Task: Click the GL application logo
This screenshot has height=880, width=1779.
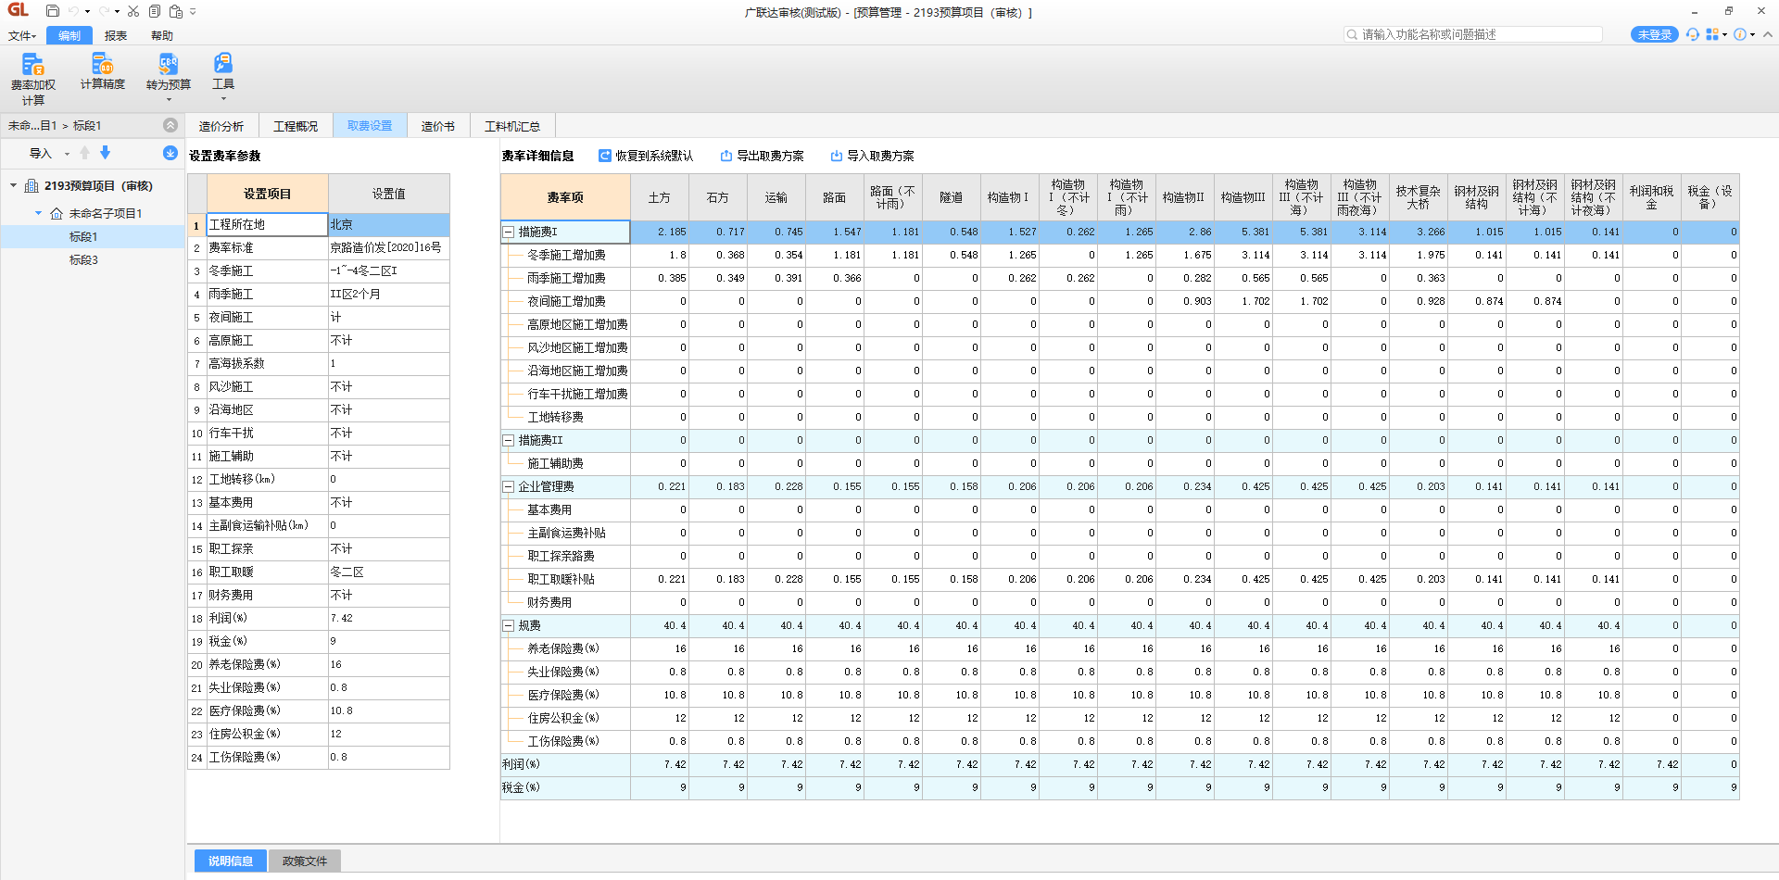Action: tap(19, 10)
